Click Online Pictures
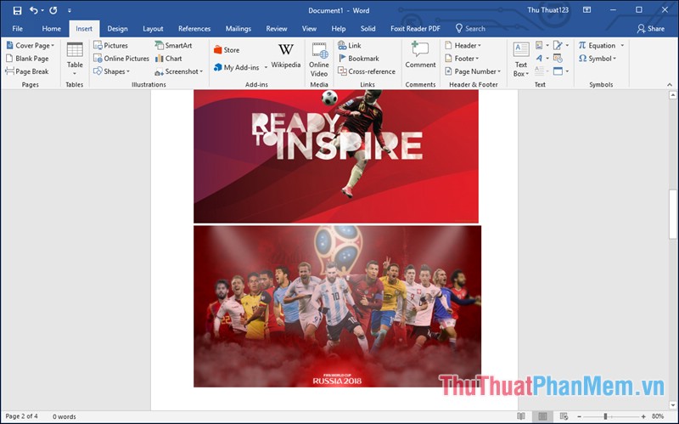The height and width of the screenshot is (424, 679). pyautogui.click(x=121, y=59)
